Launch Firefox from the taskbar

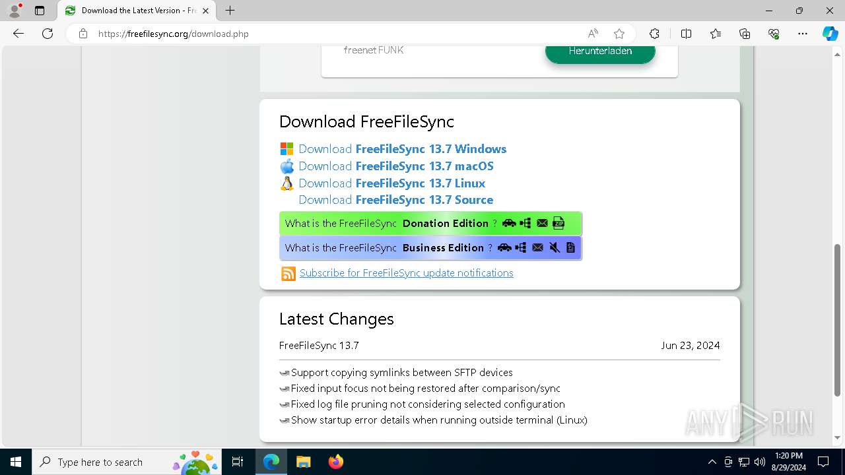coord(336,462)
